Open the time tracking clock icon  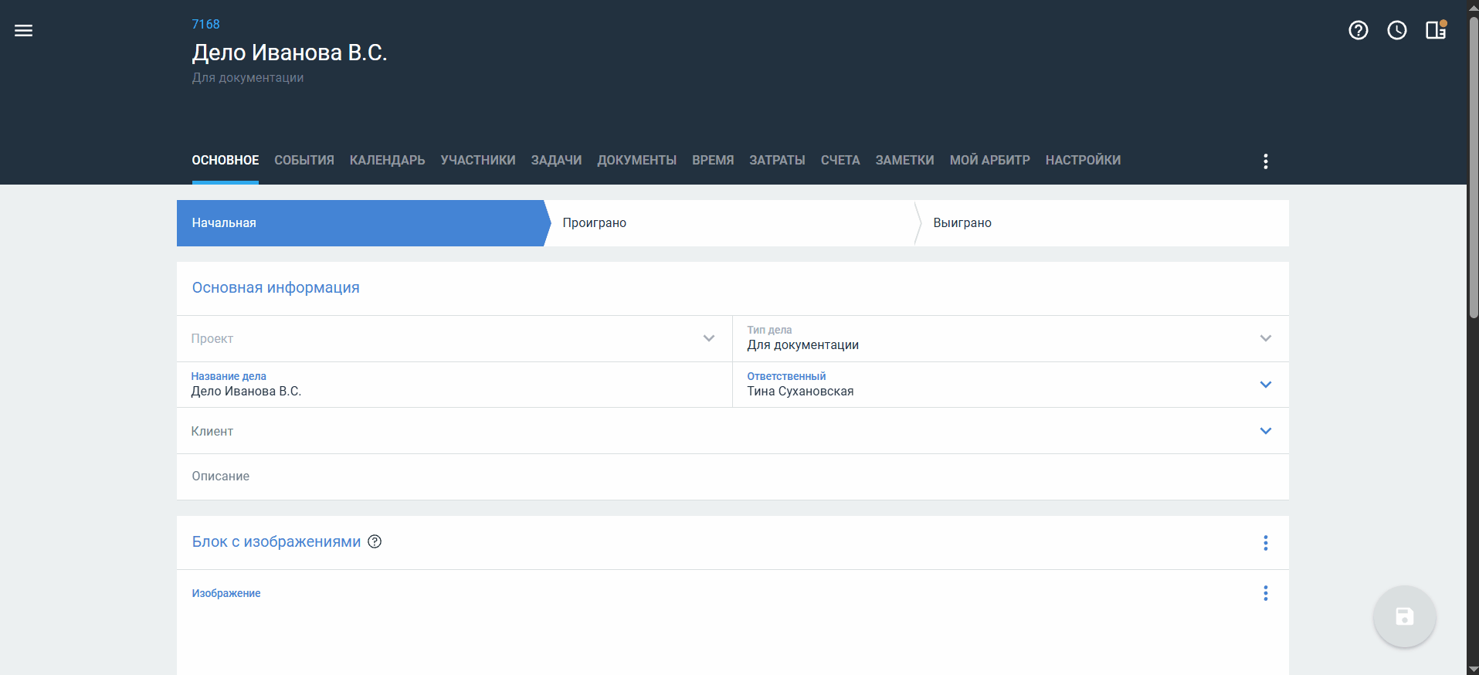pyautogui.click(x=1396, y=31)
